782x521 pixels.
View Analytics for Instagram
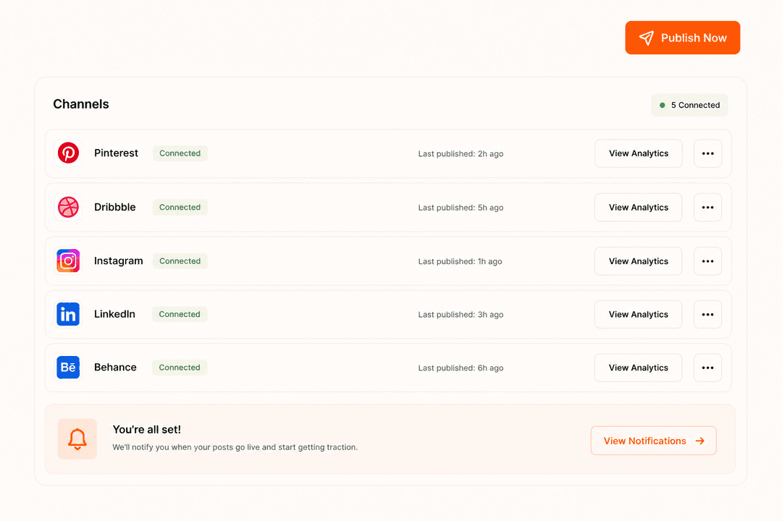(639, 261)
